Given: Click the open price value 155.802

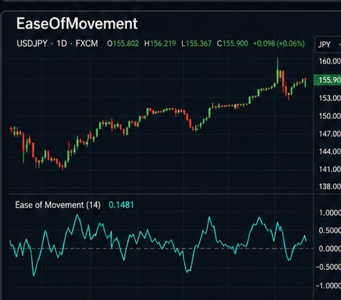Looking at the screenshot, I should click(126, 43).
